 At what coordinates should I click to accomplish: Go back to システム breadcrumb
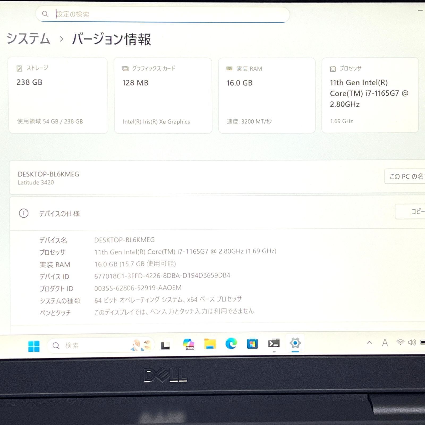[28, 39]
